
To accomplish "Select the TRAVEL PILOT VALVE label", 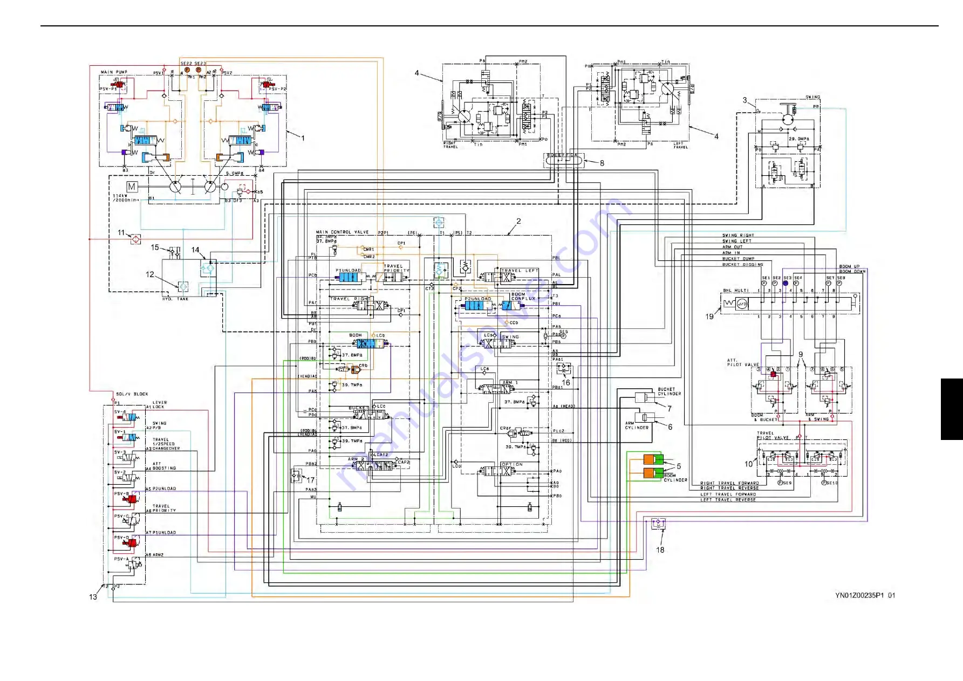I will point(773,435).
